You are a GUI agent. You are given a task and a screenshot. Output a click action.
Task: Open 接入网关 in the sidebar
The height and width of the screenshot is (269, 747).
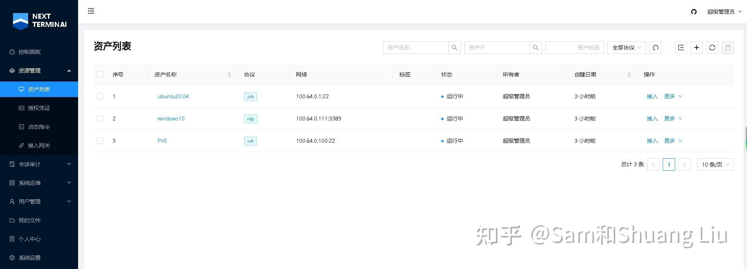coord(39,145)
